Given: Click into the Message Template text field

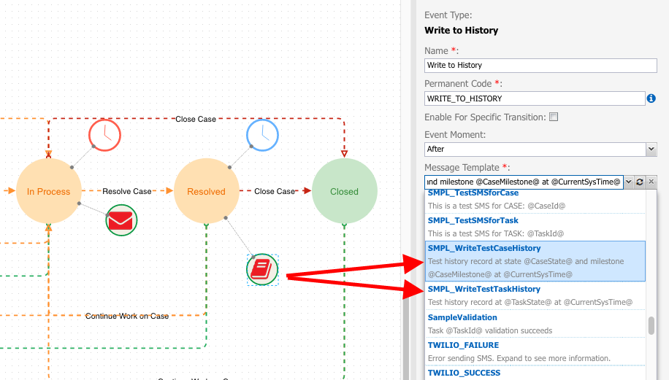Looking at the screenshot, I should coord(524,182).
